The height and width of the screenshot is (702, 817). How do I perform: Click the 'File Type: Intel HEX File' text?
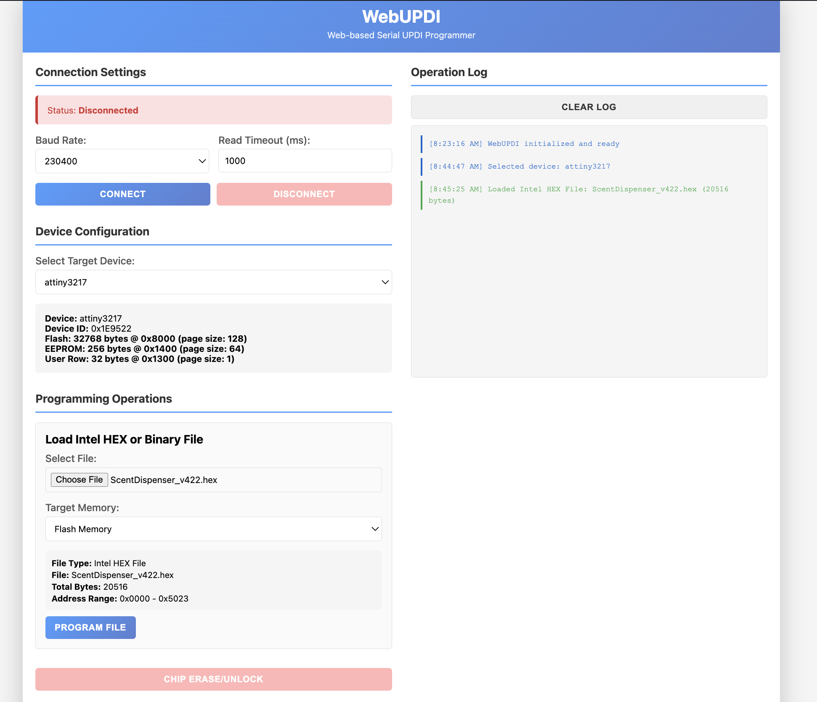tap(99, 563)
